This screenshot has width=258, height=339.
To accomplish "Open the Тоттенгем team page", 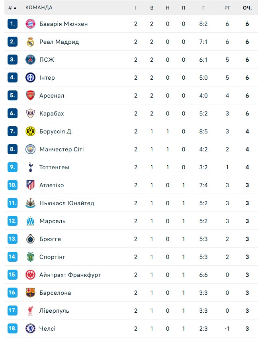I will [54, 167].
